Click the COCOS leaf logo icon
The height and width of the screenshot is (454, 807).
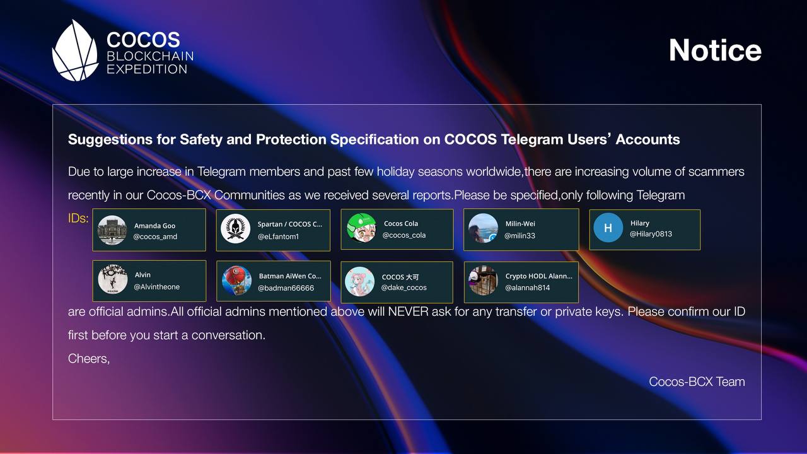point(75,50)
